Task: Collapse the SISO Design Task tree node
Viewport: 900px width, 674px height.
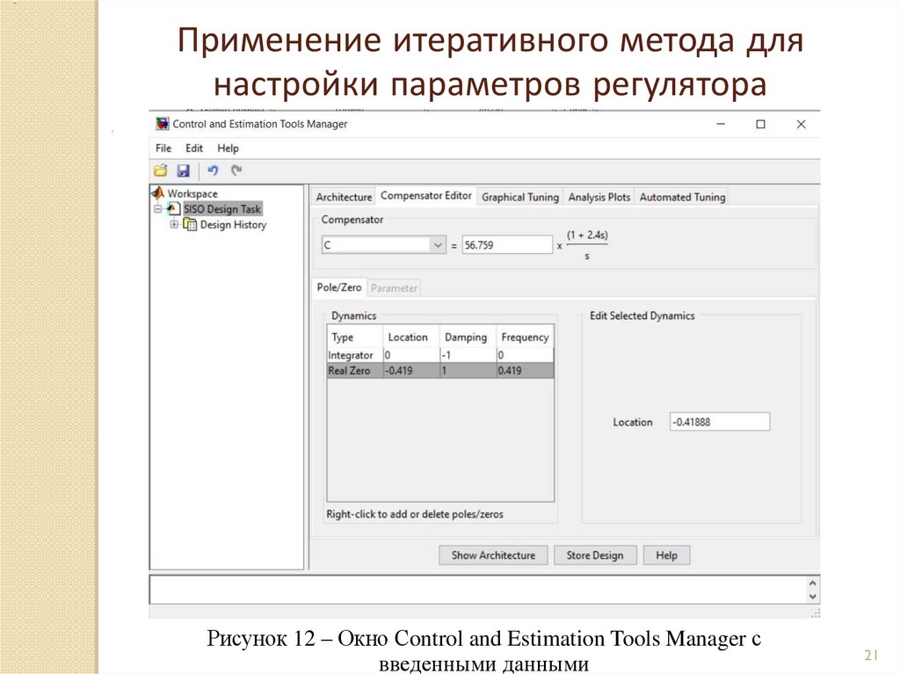Action: pyautogui.click(x=158, y=209)
